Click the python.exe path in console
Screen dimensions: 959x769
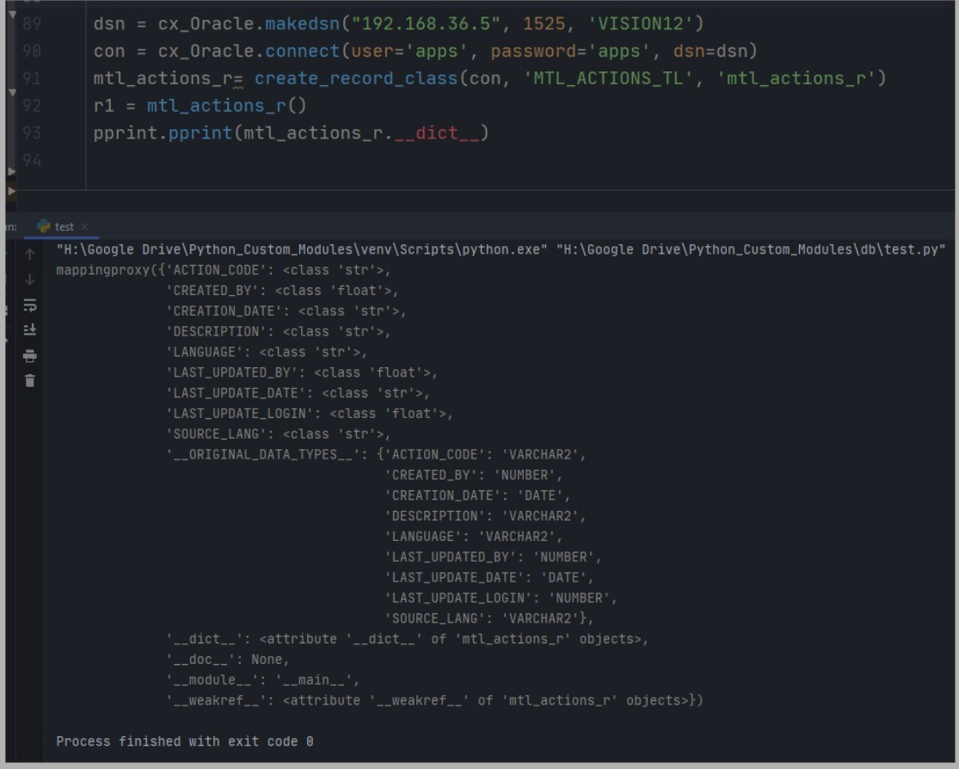point(302,249)
